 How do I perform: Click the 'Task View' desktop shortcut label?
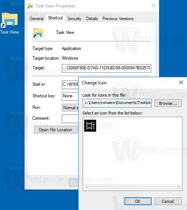coord(9,32)
